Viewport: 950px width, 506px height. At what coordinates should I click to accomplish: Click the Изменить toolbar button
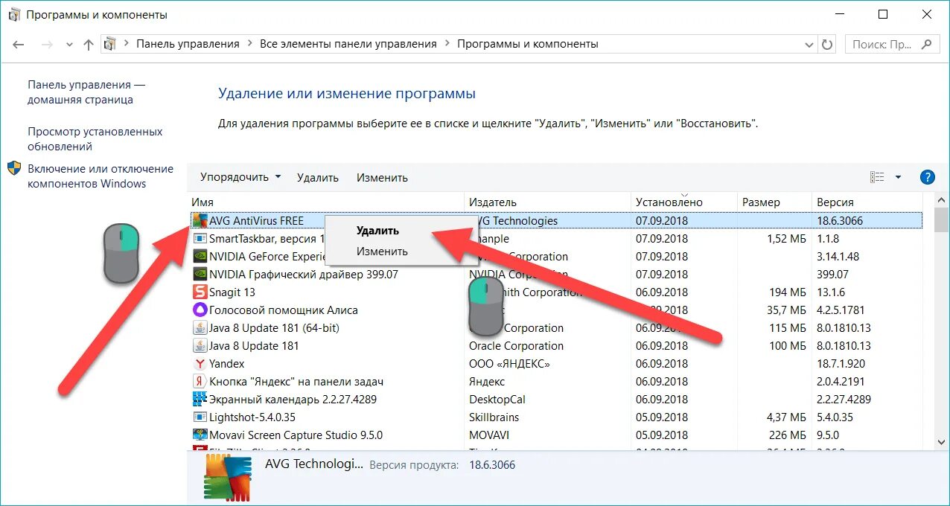pyautogui.click(x=382, y=177)
